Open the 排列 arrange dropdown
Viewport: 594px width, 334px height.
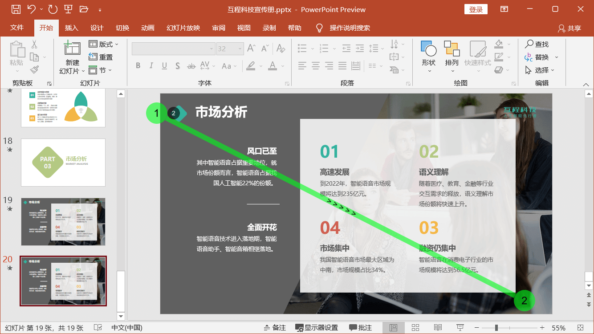[x=452, y=57]
